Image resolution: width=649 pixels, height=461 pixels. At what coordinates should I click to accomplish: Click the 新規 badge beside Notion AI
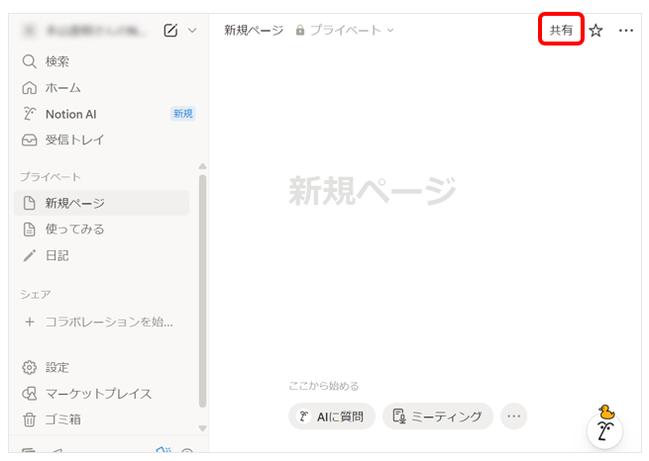183,114
